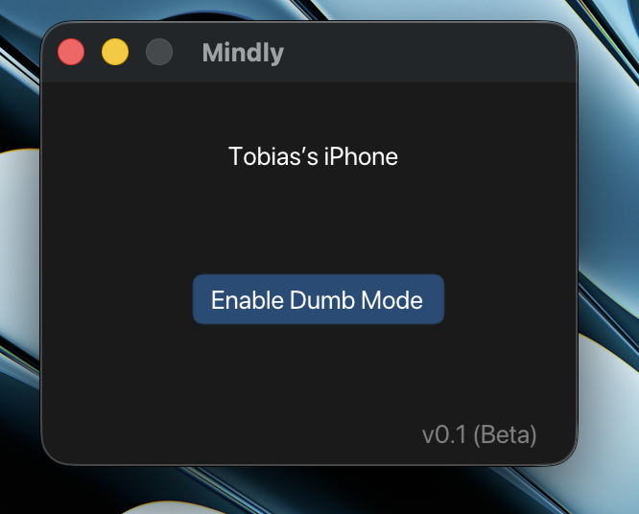Click the "v0.1" version number
639x514 pixels.
click(x=444, y=435)
